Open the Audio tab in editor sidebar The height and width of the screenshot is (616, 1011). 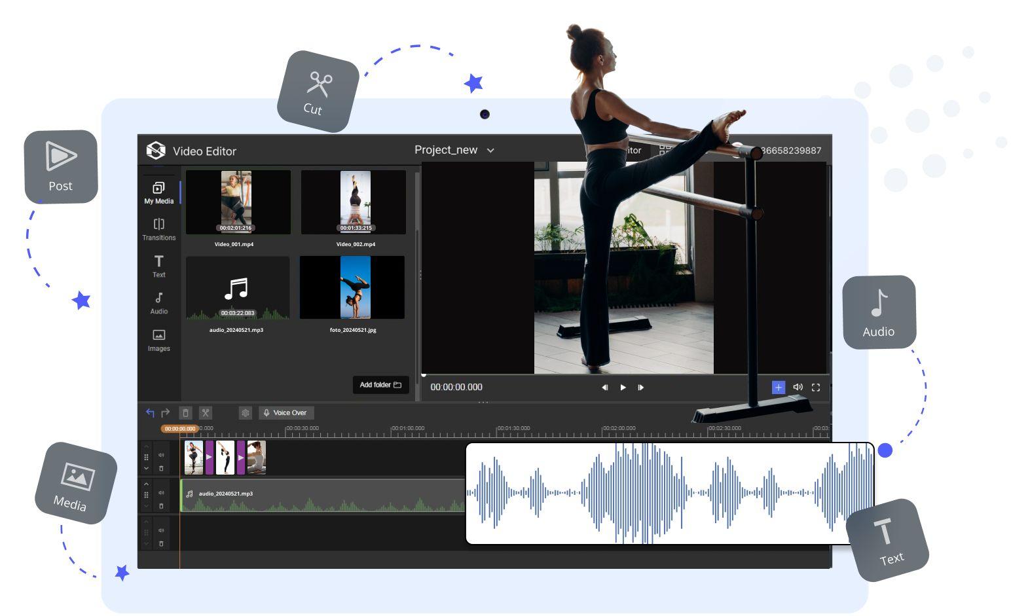[158, 303]
